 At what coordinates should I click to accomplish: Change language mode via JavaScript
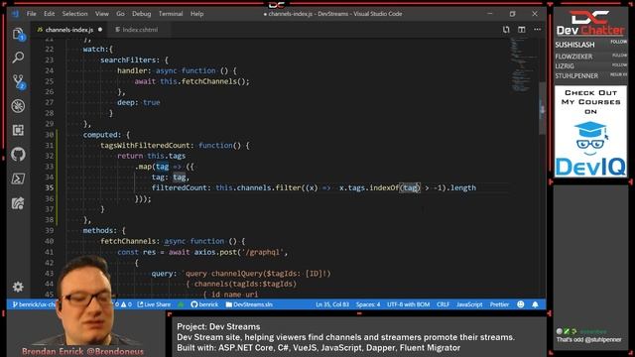pyautogui.click(x=469, y=304)
